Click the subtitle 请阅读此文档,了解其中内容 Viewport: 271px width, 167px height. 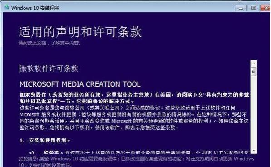(49, 43)
